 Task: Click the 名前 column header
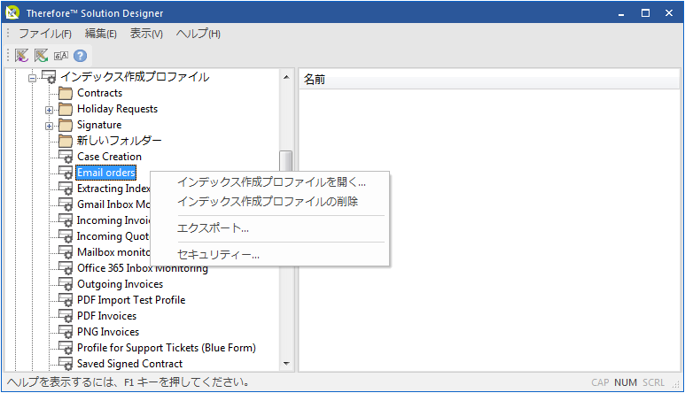pyautogui.click(x=489, y=80)
